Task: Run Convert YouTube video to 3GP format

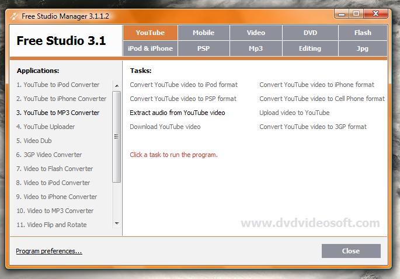Action: (313, 127)
